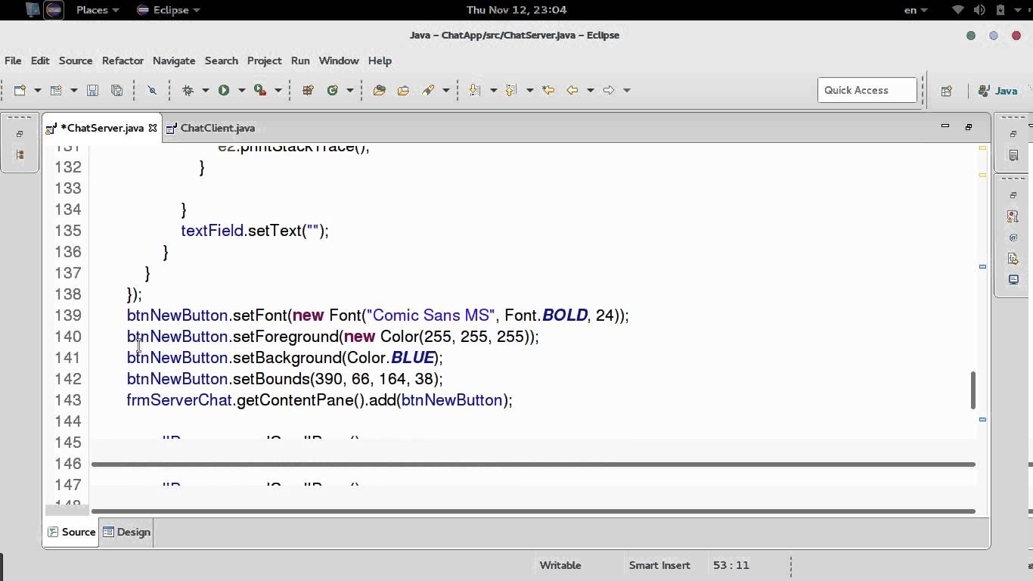Open the Javadoc view icon on right sidebar
1033x581 pixels.
click(1013, 237)
